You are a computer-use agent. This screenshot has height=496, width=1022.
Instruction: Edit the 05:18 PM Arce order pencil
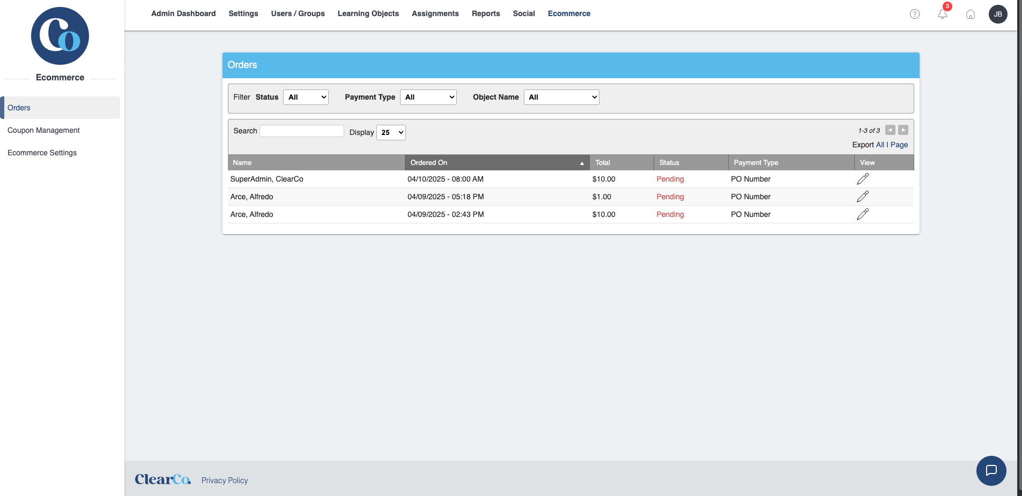tap(863, 197)
